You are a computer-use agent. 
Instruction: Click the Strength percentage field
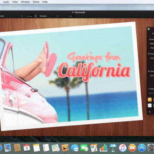point(71,16)
